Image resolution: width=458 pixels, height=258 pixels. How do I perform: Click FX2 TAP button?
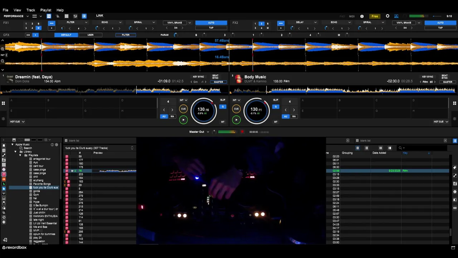(440, 28)
